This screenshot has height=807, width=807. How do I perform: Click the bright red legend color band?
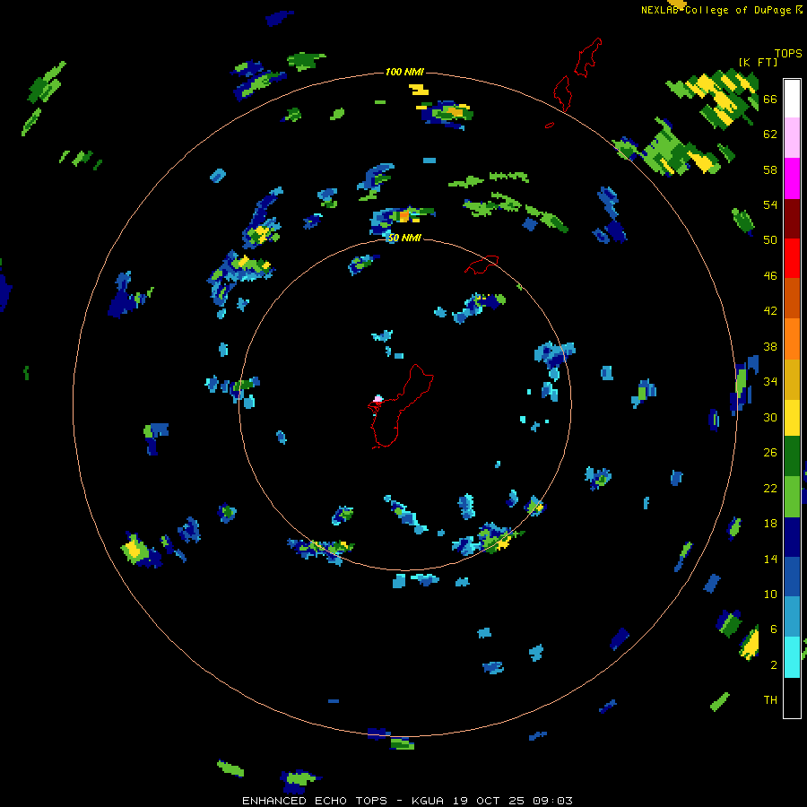[792, 258]
